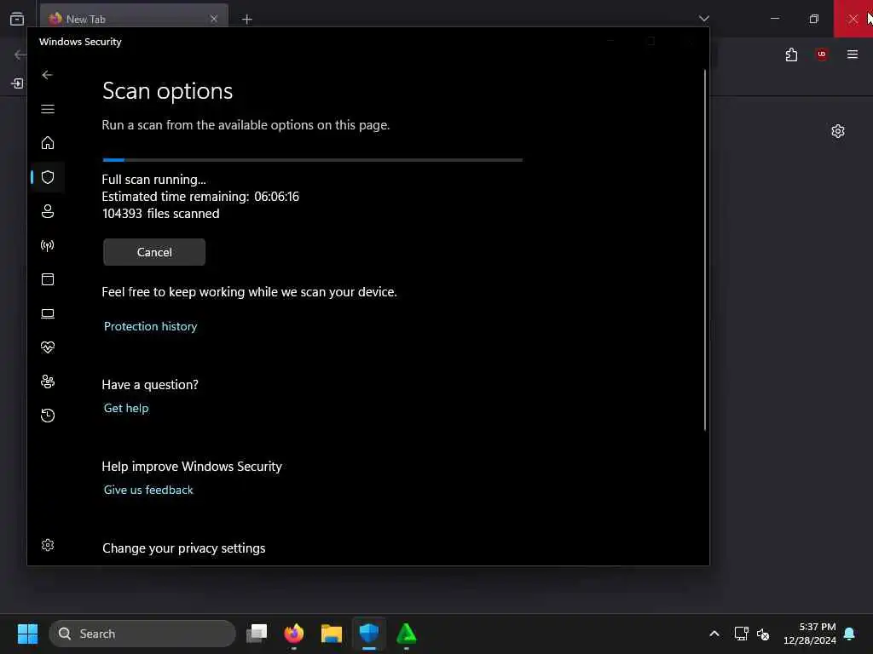Screen dimensions: 873x654
Task: Click the import bookmarks icon in Firefox toolbar
Action: point(17,83)
